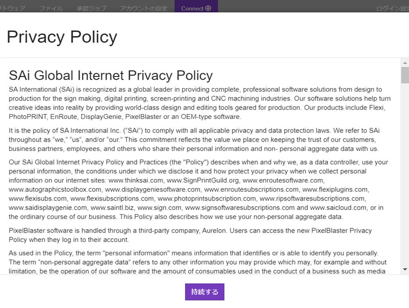Click the scrollbar thumb of the policy text
409x308 pixels.
click(405, 75)
